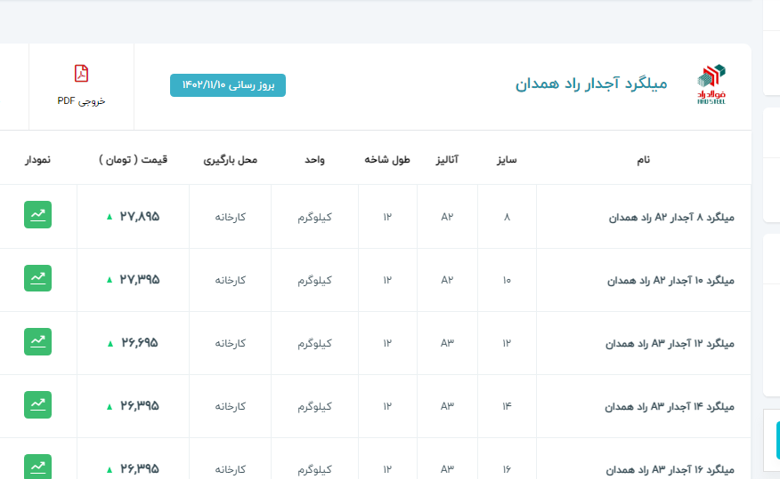Screen dimensions: 780x479
Task: Click the محل بارگیری column header
Action: pos(230,160)
